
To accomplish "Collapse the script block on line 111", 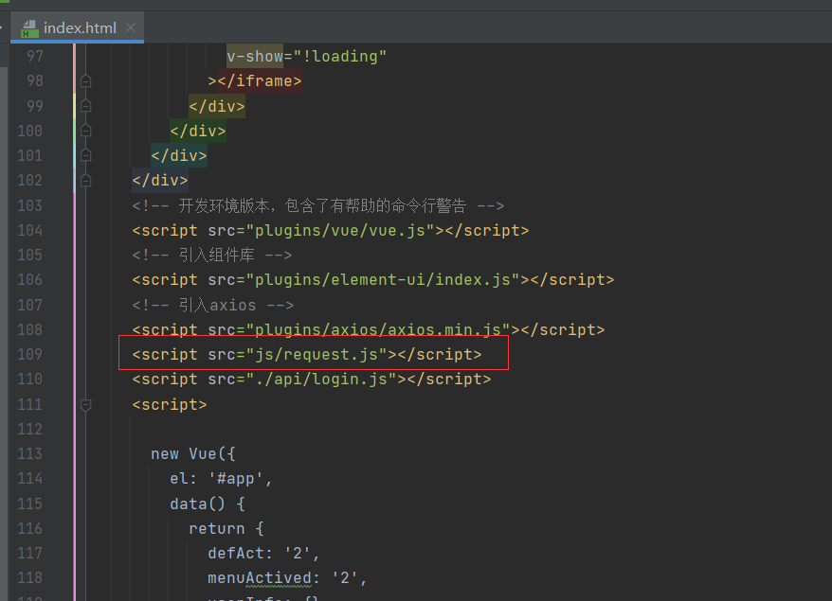I will (85, 405).
